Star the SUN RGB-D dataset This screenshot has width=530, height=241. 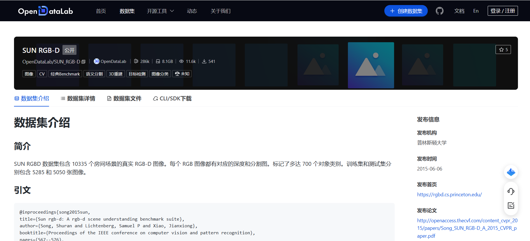pyautogui.click(x=503, y=49)
